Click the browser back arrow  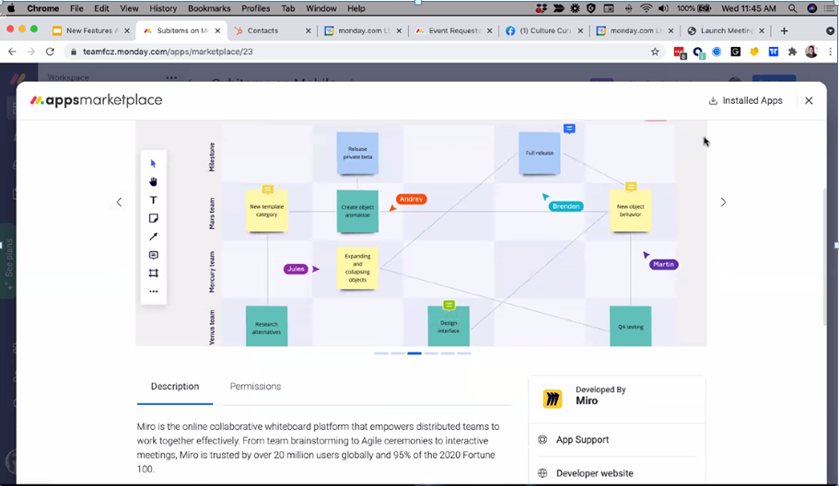click(x=13, y=52)
